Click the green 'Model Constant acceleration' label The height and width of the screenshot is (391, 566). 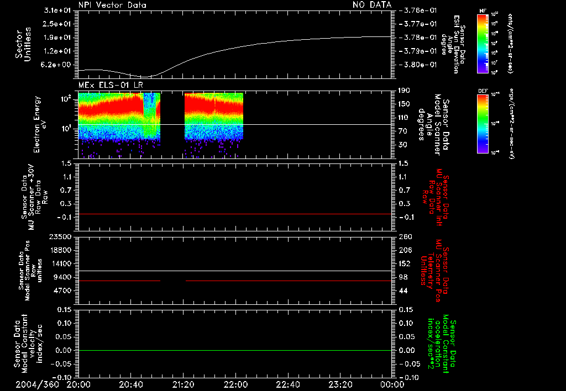(x=442, y=344)
